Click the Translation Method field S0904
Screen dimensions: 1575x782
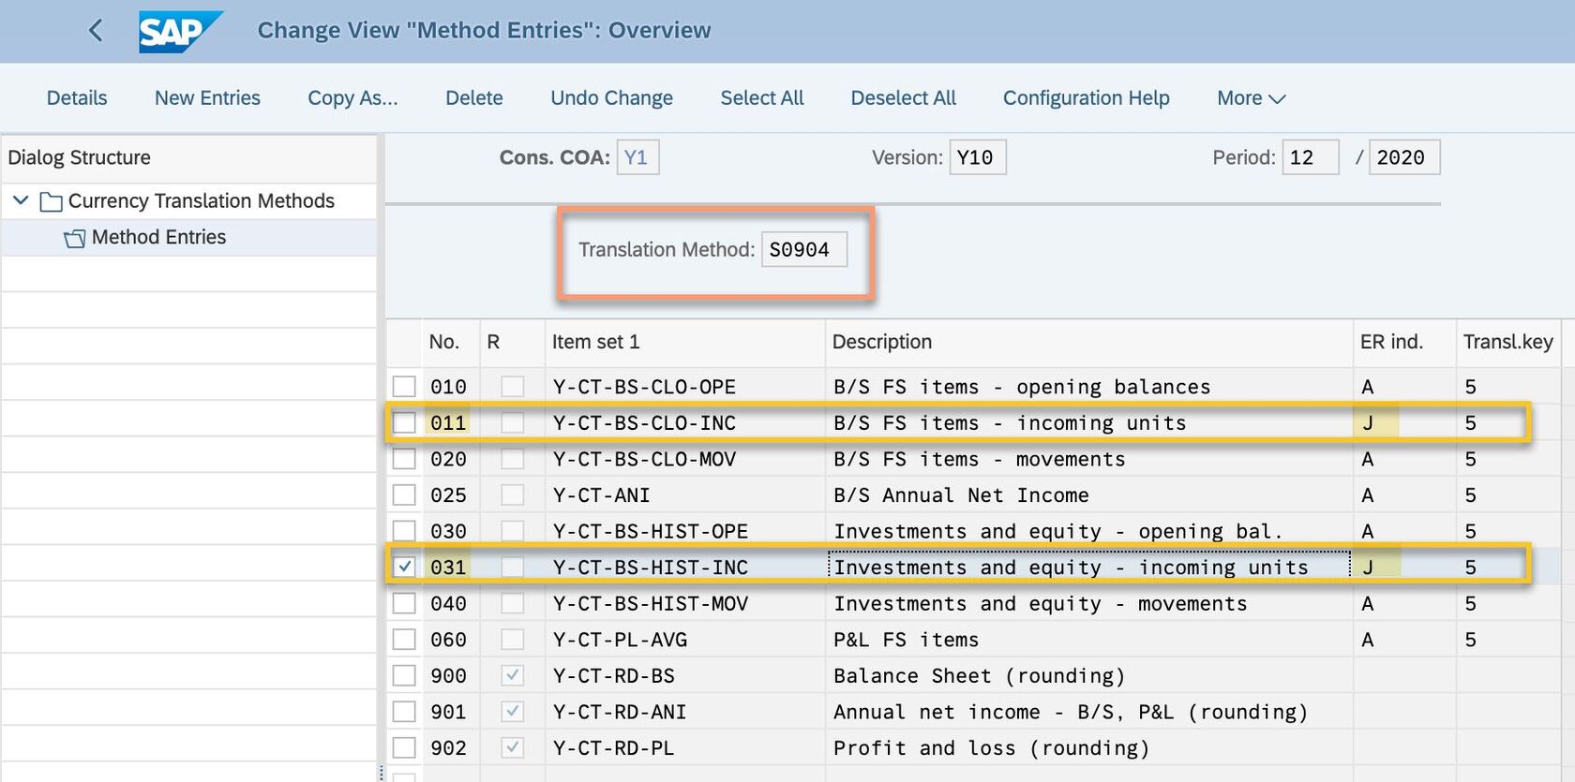804,249
